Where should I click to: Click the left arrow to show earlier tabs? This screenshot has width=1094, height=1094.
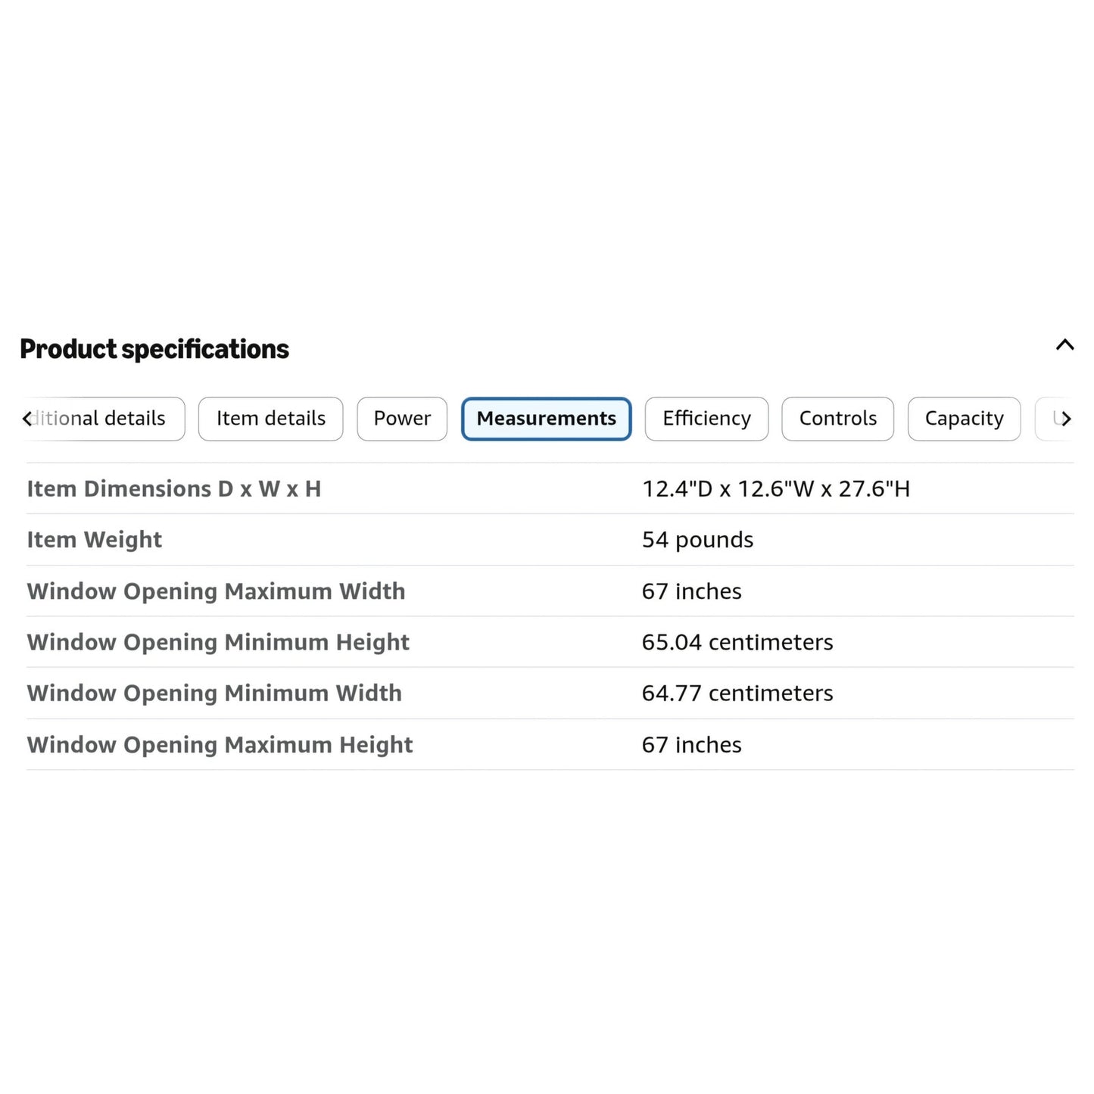(27, 419)
